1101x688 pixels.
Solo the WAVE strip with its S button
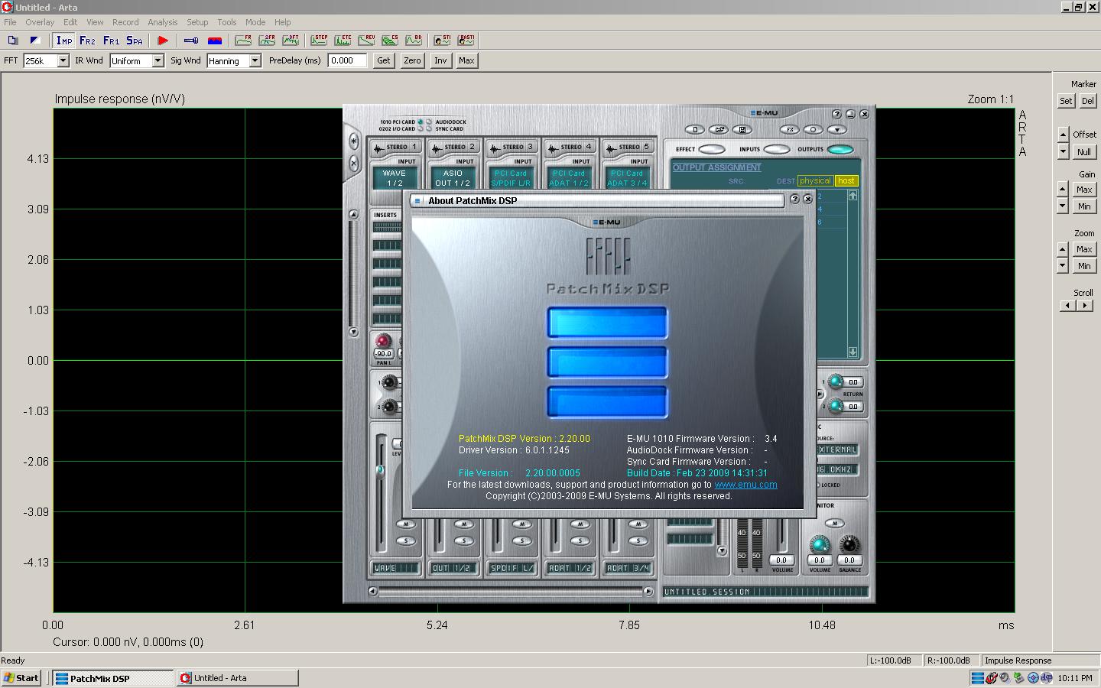coord(405,540)
